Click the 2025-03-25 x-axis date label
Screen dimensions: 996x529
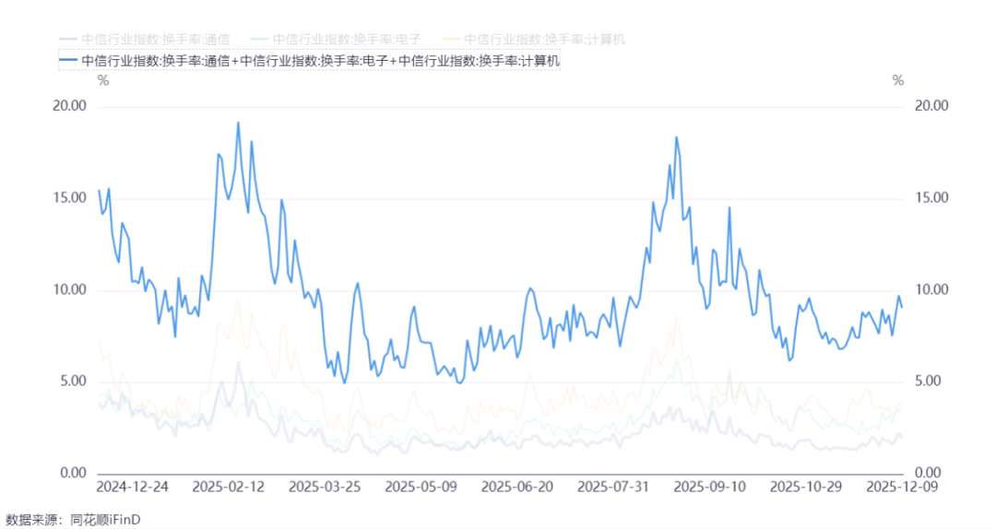tap(325, 488)
